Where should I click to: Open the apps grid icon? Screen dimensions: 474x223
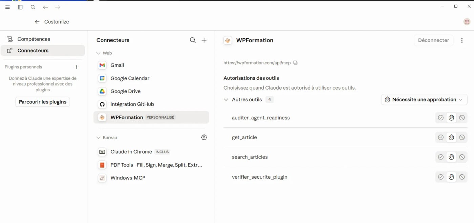467,22
